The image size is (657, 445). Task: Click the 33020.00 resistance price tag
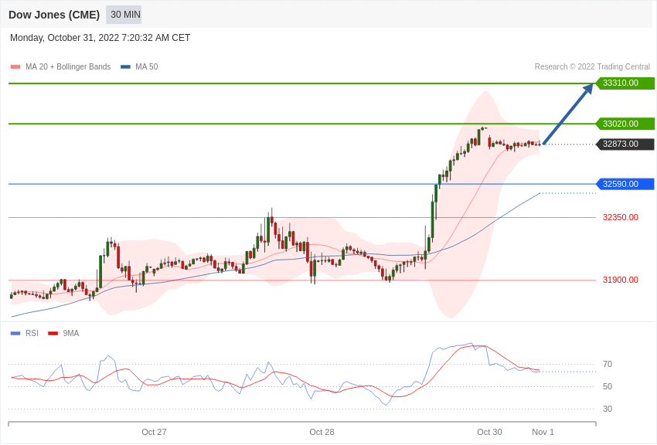click(x=625, y=124)
